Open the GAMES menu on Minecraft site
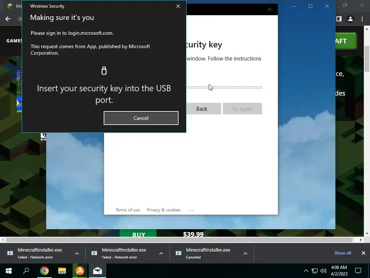 pos(14,41)
